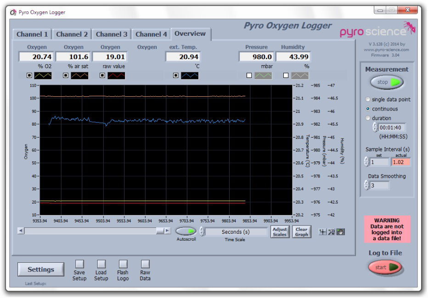
Task: Click the Save Setup square button
Action: coord(79,264)
